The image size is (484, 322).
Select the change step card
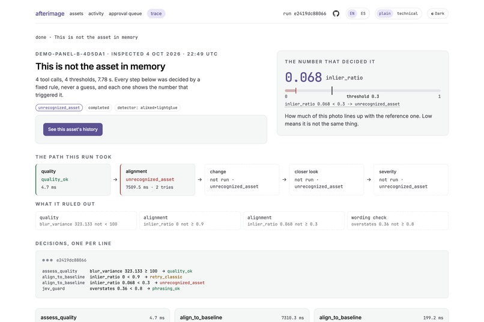(242, 180)
